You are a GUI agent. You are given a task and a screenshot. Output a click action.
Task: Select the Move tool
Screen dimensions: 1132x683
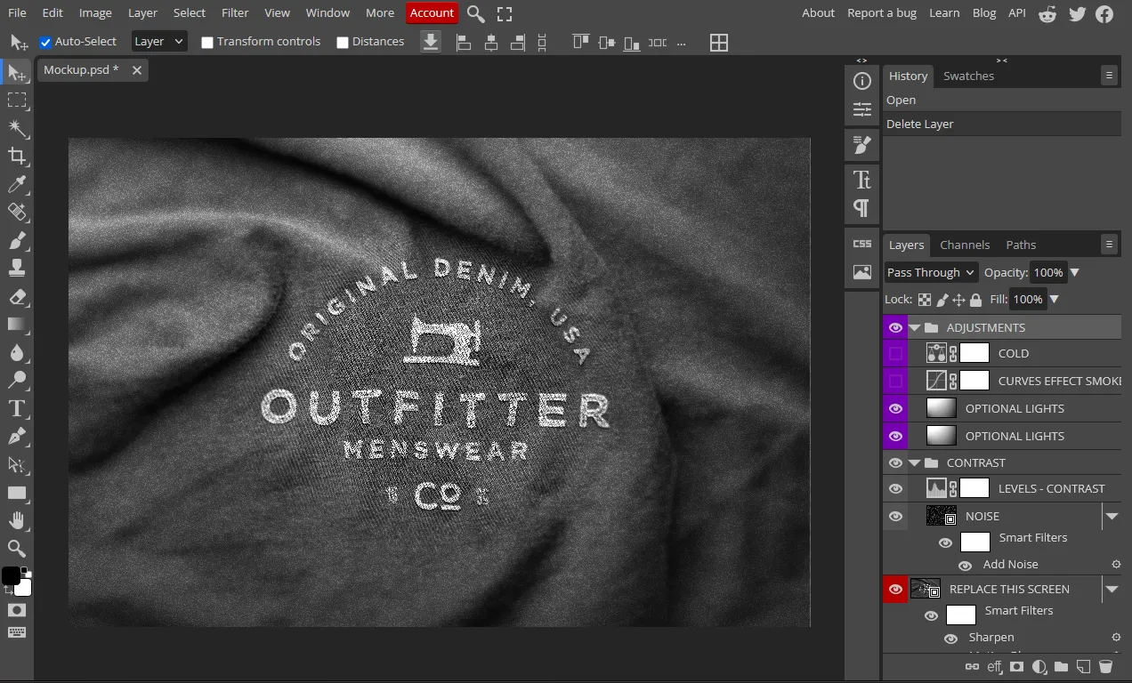pos(17,73)
